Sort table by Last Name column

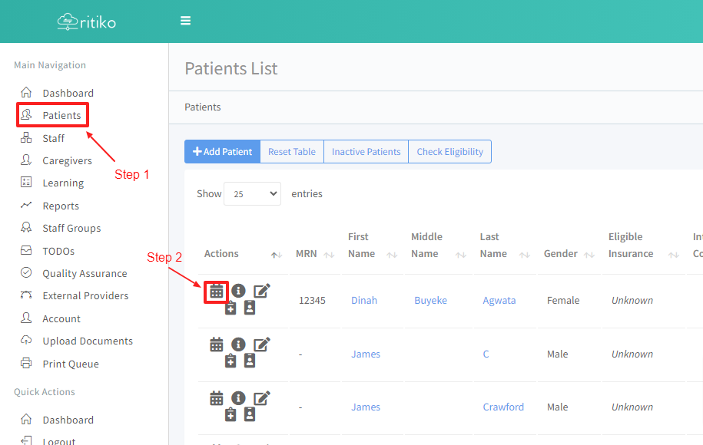(502, 246)
